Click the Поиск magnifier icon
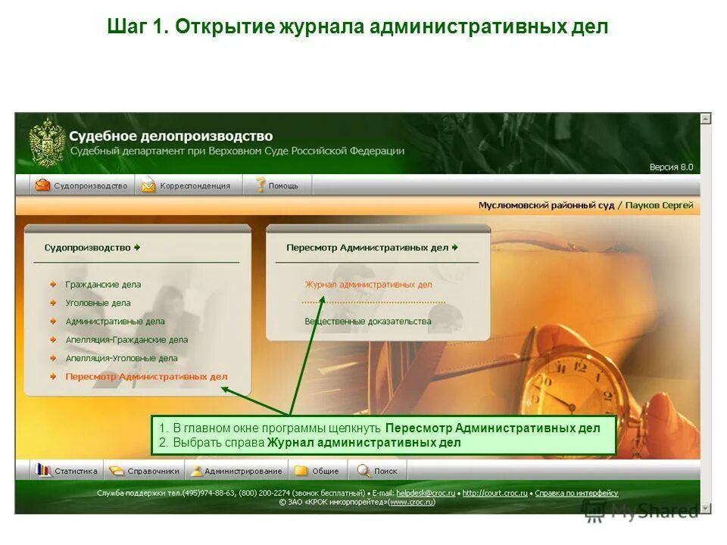Image resolution: width=727 pixels, height=545 pixels. 363,469
